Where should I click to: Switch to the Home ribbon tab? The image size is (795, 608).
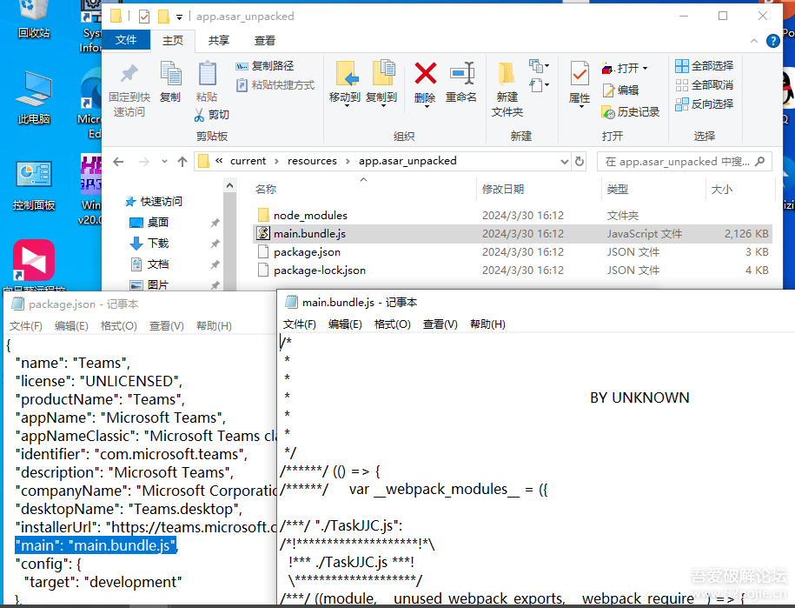(172, 41)
